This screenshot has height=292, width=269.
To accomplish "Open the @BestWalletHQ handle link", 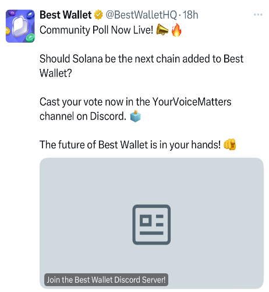I will (x=141, y=15).
